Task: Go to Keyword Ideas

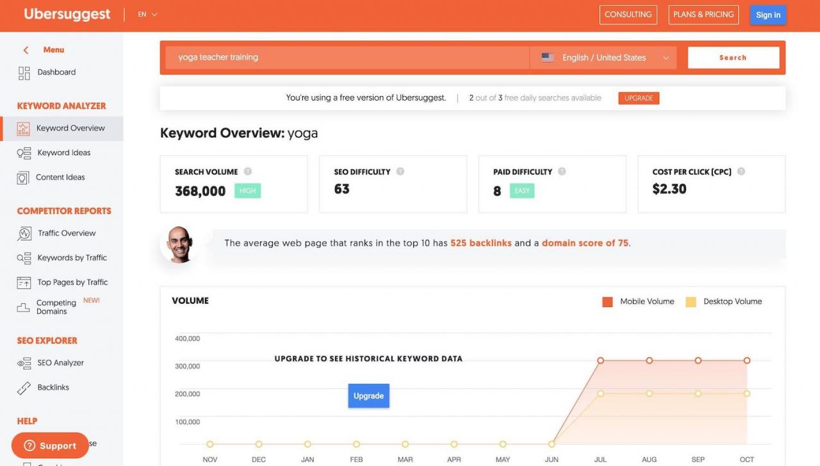Action: [x=64, y=153]
